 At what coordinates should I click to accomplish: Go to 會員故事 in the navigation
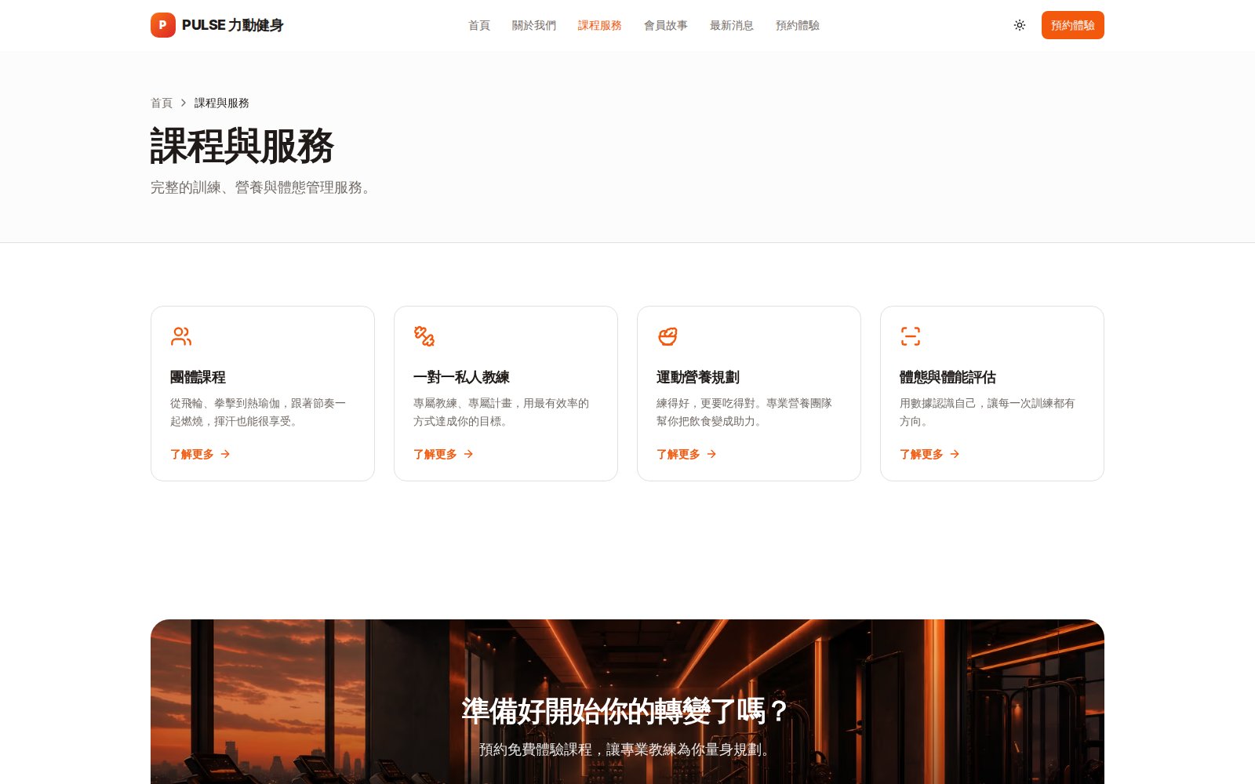[666, 25]
